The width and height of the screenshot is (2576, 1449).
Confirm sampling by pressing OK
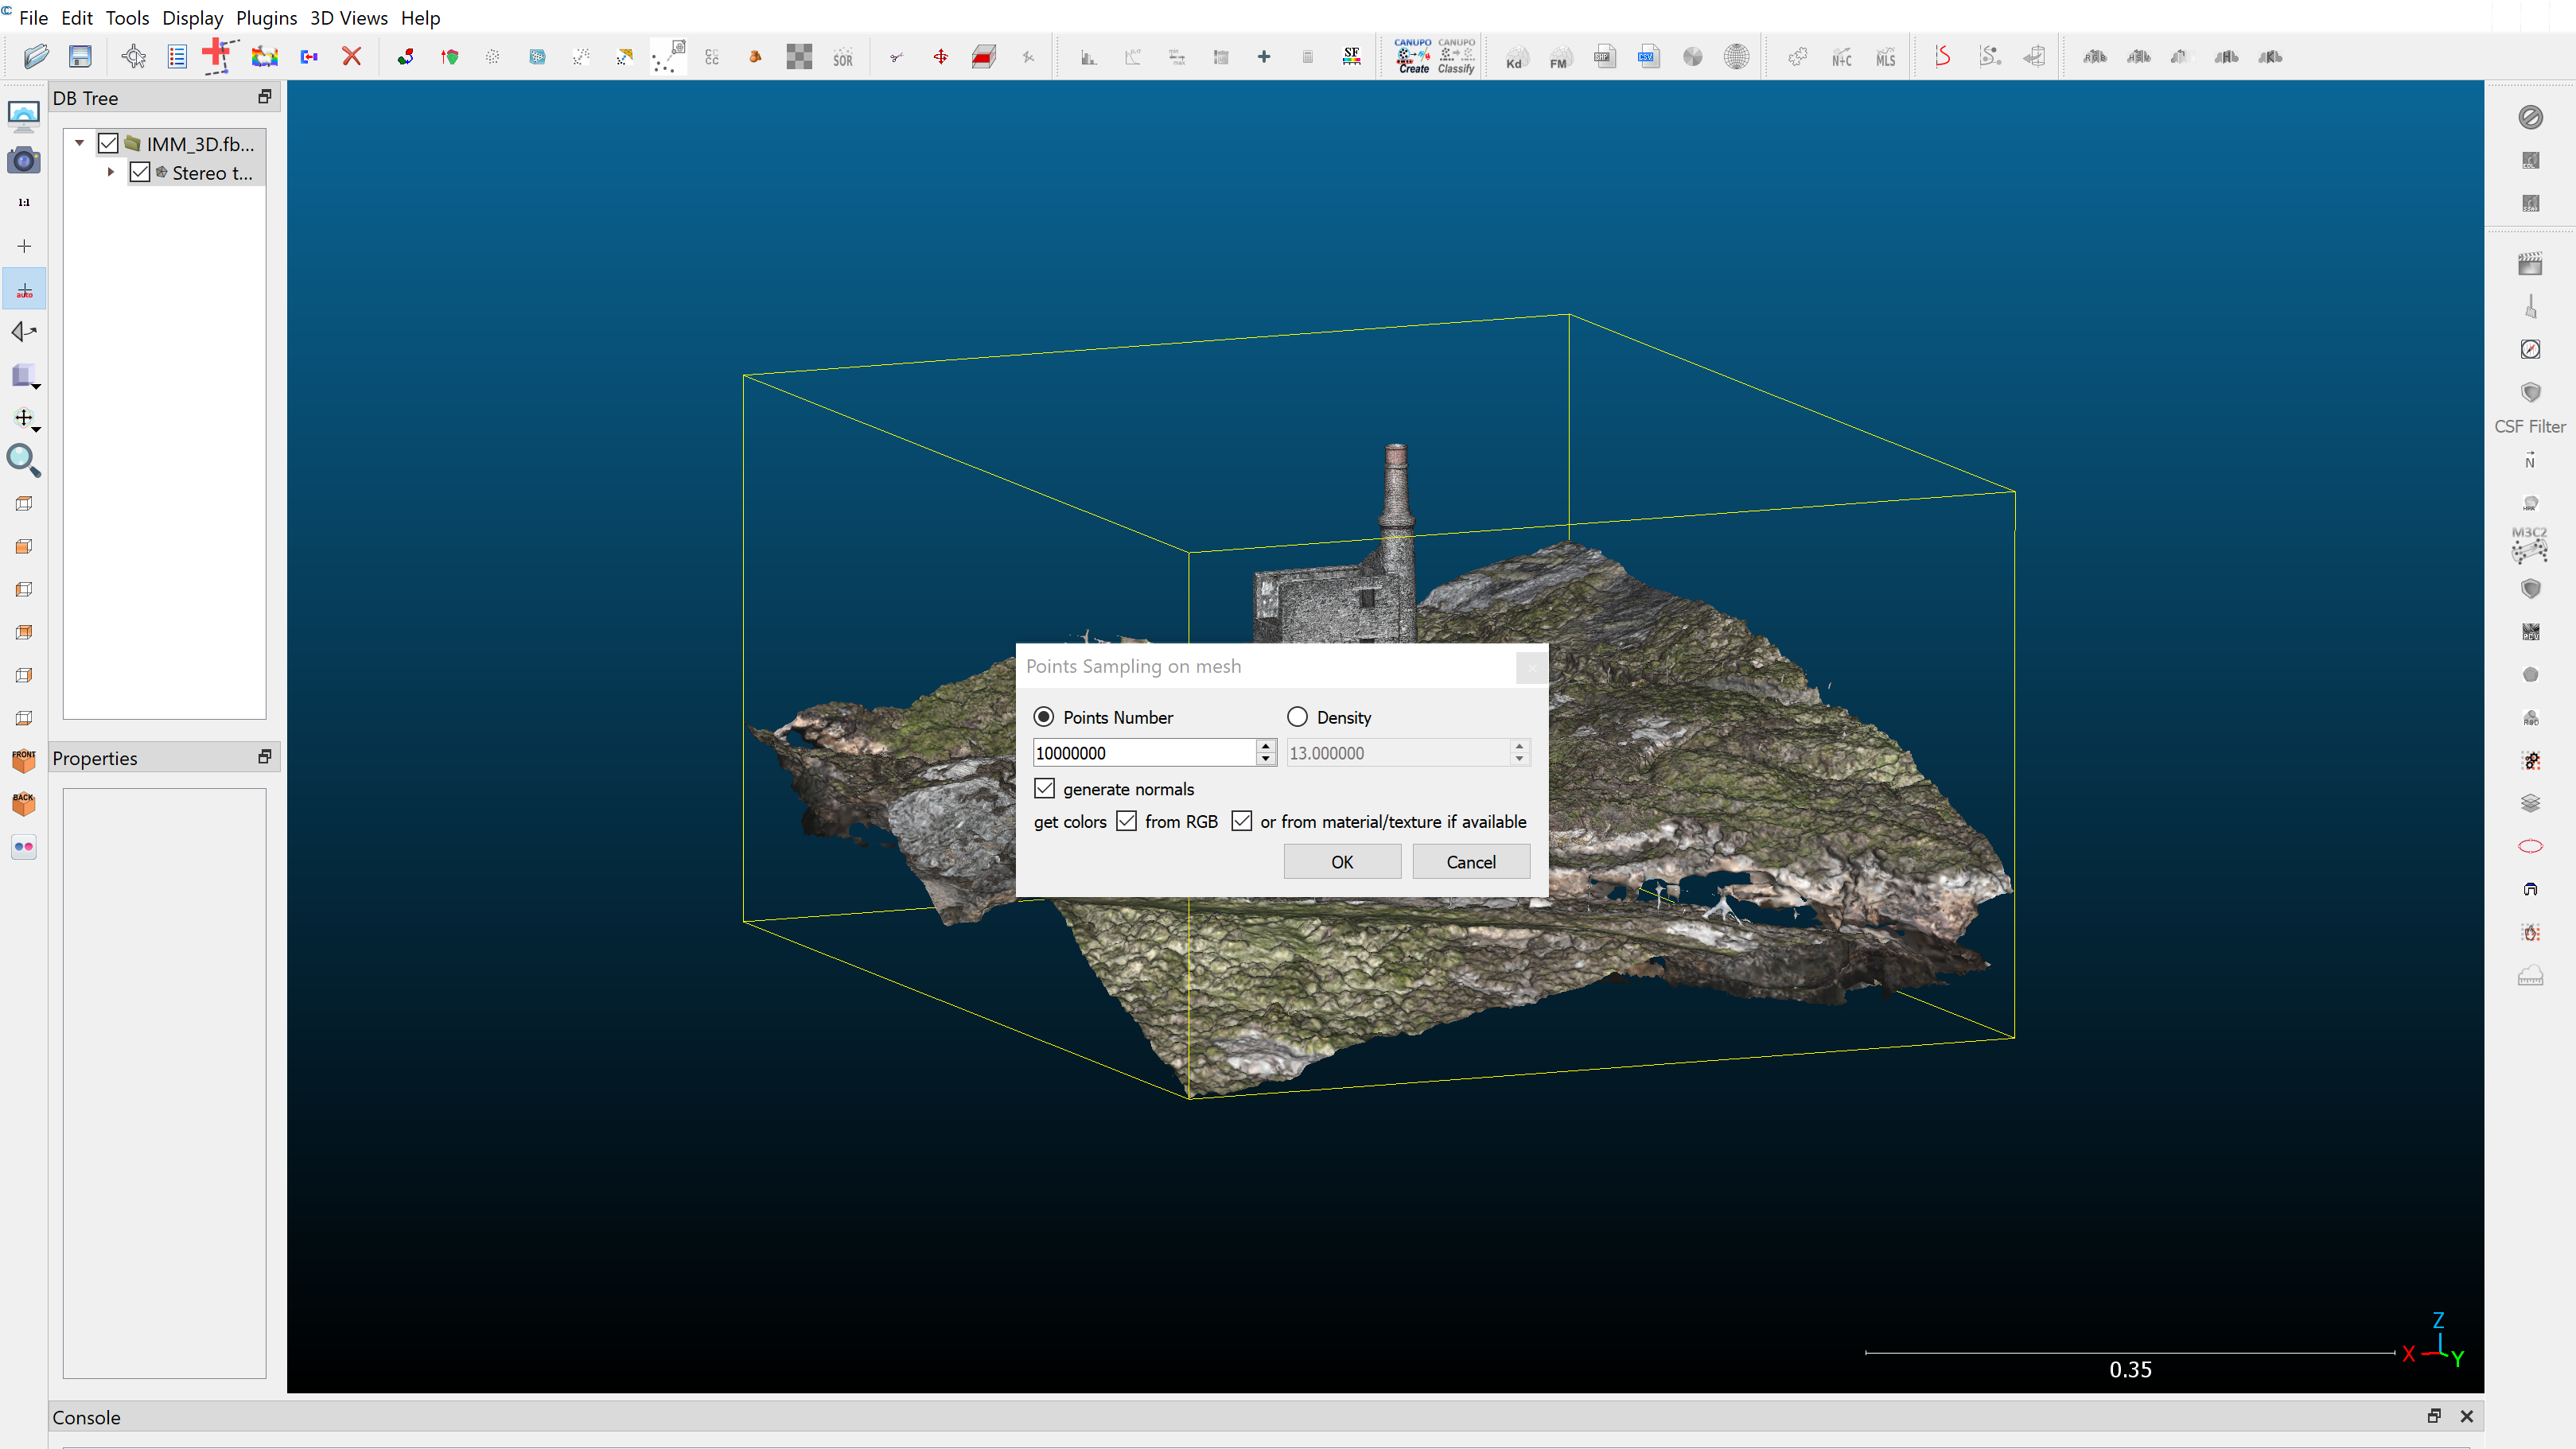click(x=1341, y=861)
